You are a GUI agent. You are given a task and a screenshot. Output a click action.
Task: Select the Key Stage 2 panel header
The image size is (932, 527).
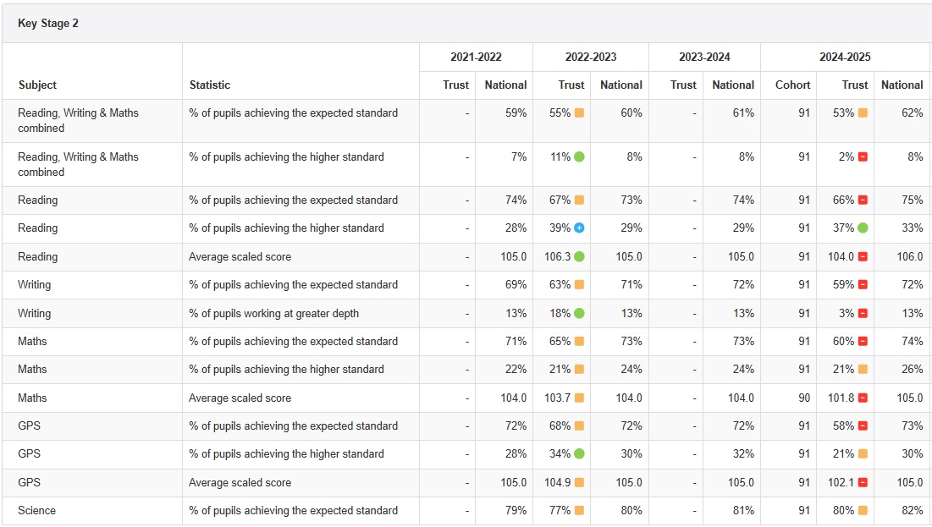tap(48, 24)
